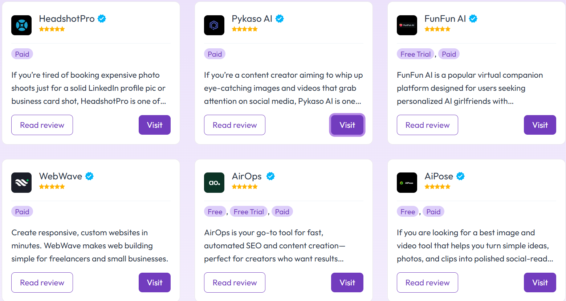Click the five-star rating under Pykaso AI
Screen dimensions: 566x301
(245, 29)
